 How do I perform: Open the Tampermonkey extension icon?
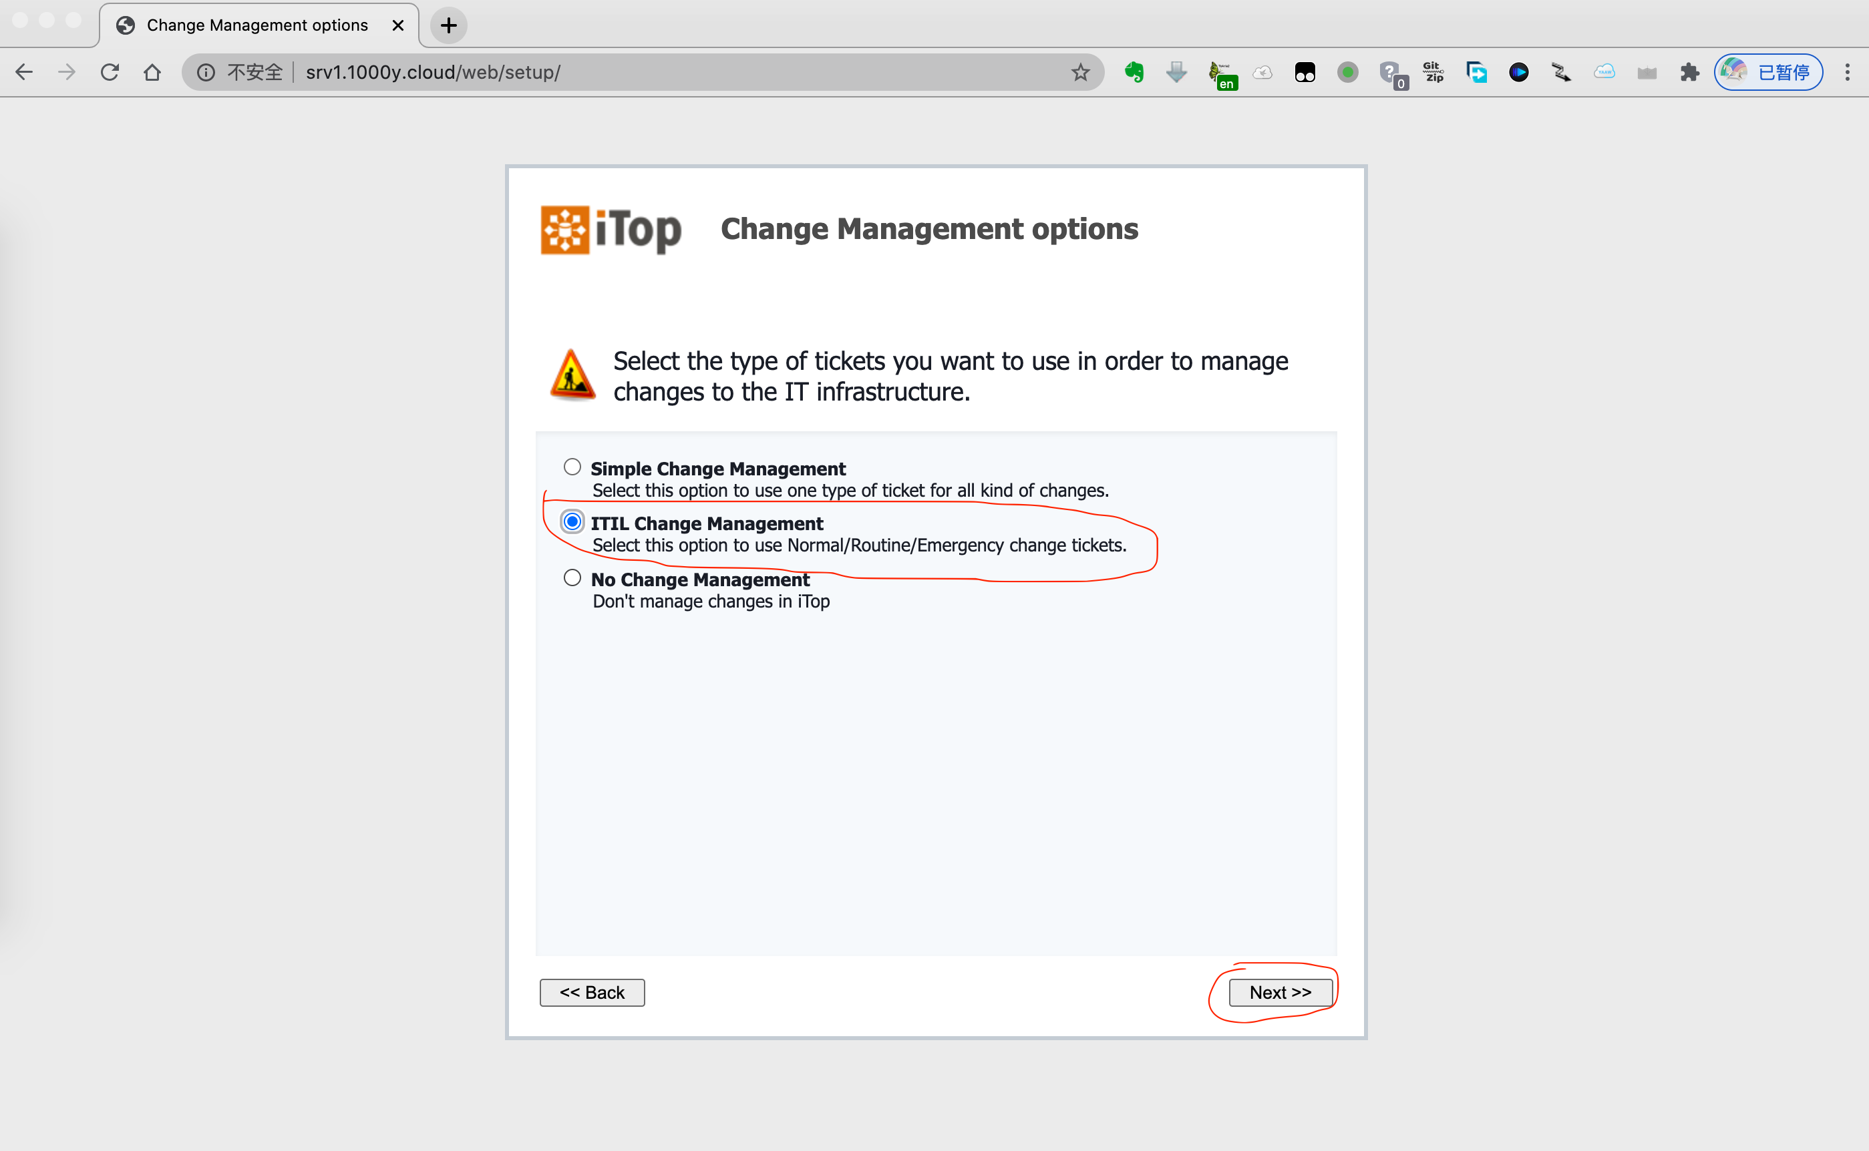tap(1305, 72)
